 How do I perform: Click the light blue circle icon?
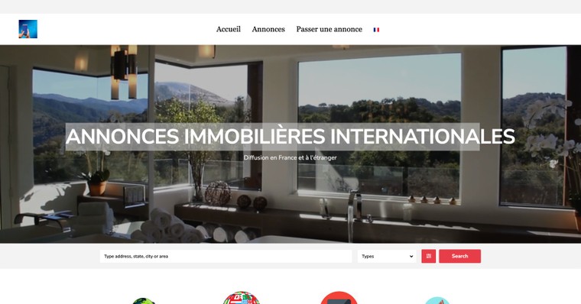[x=437, y=300]
